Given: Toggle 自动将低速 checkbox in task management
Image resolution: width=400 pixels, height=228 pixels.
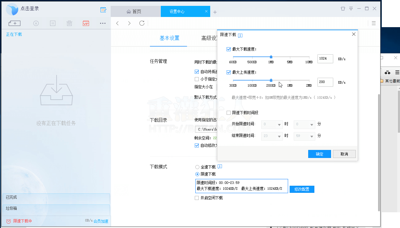Looking at the screenshot, I should tap(197, 72).
